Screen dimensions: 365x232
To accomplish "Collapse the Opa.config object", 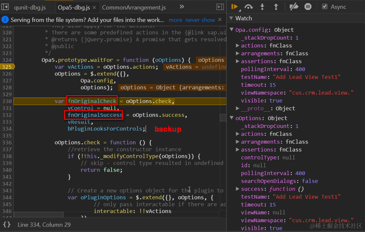I will [232, 29].
